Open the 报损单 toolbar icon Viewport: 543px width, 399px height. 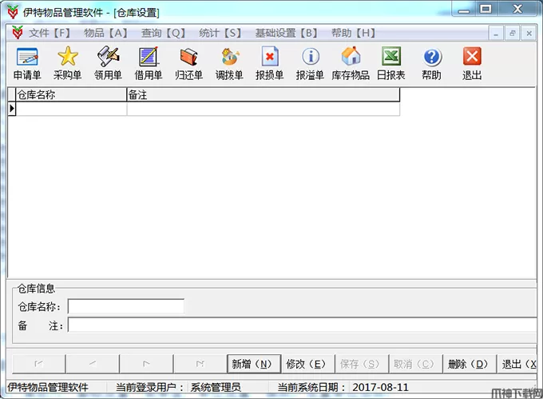[x=269, y=63]
